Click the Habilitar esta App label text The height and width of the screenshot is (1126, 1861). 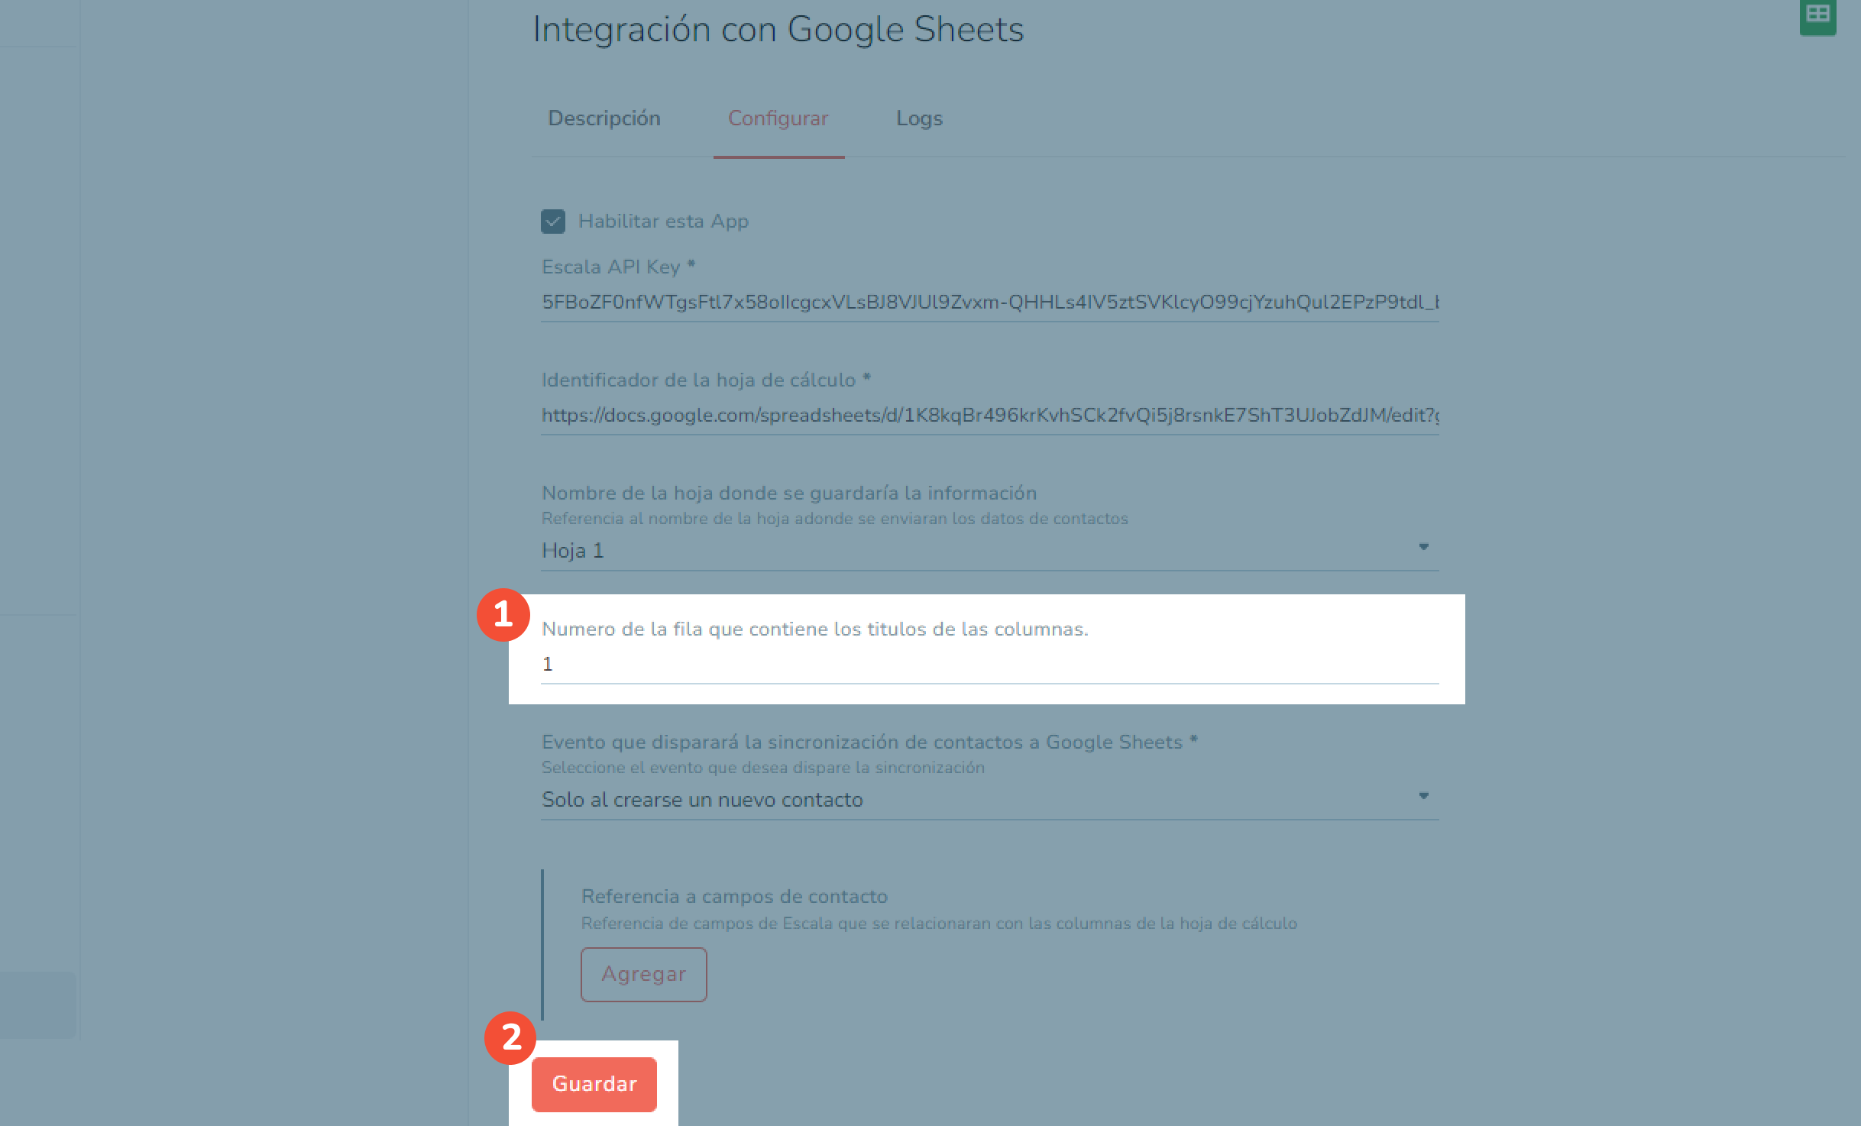(x=663, y=222)
